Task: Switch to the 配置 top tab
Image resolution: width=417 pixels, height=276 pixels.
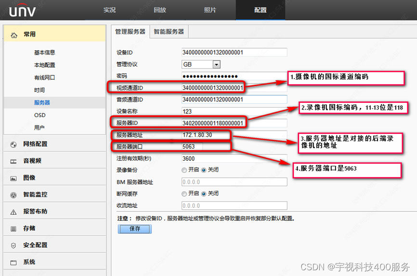Action: [261, 10]
